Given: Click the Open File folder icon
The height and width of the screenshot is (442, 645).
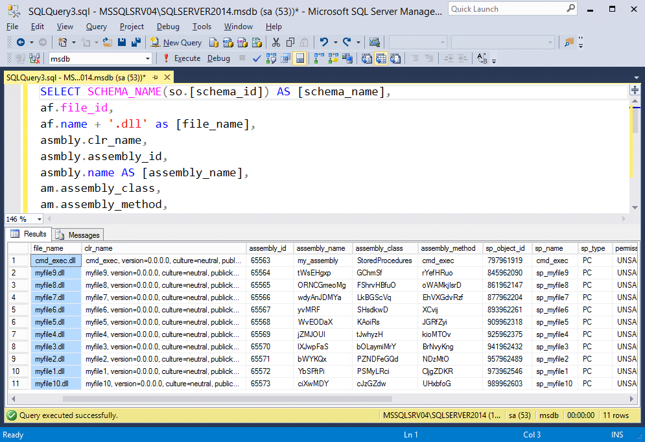Looking at the screenshot, I should pyautogui.click(x=107, y=42).
